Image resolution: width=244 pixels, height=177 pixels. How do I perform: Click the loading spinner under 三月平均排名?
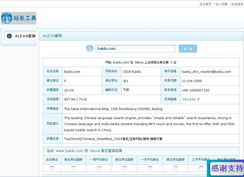pos(201,168)
